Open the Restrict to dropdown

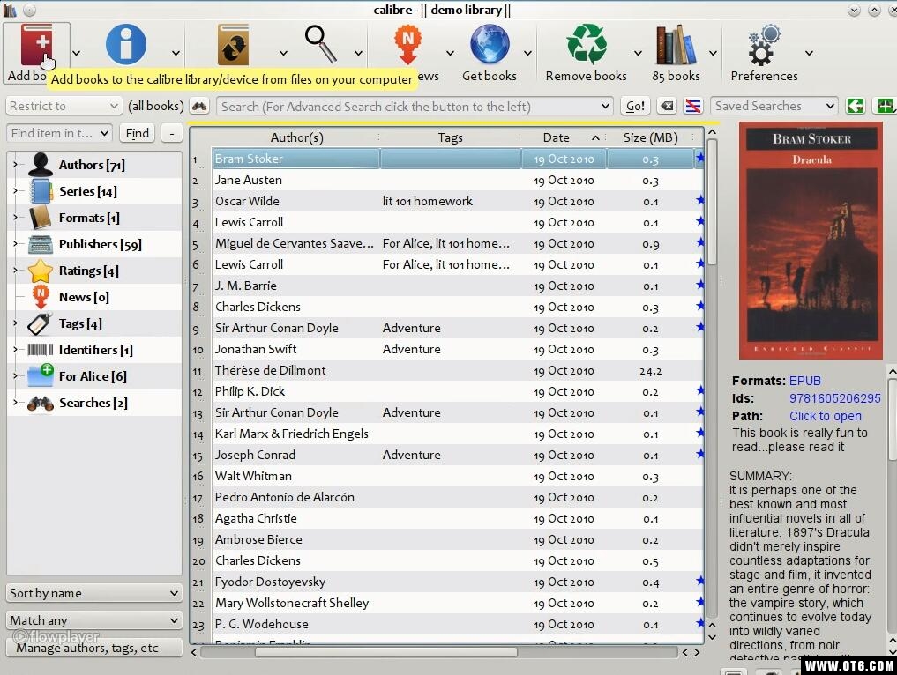pyautogui.click(x=64, y=107)
